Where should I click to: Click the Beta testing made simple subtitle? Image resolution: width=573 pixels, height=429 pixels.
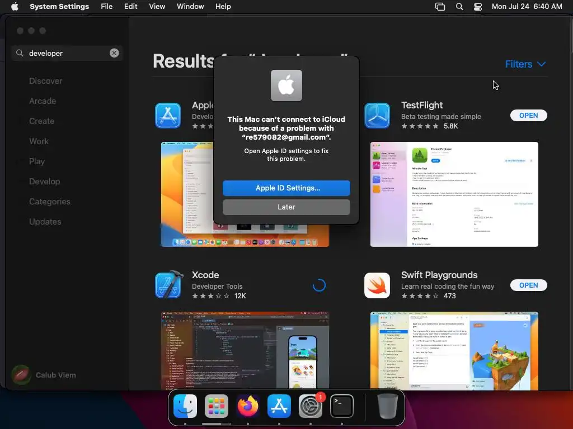(x=441, y=116)
